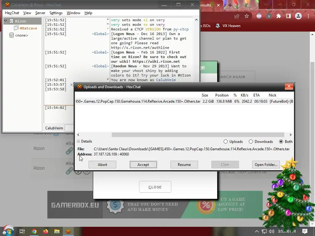The image size is (315, 236).
Task: Open the View menu in HexChat
Action: tap(27, 13)
